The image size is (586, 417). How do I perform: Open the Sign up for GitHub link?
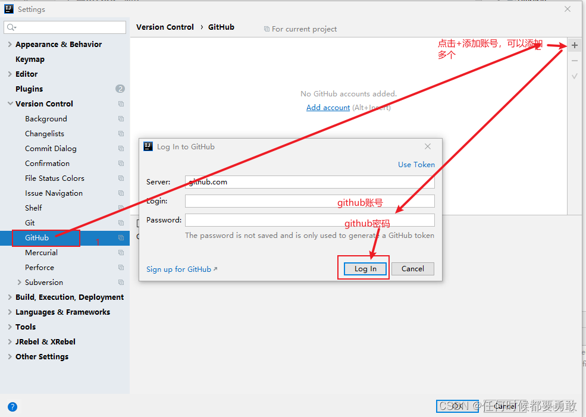click(x=181, y=269)
